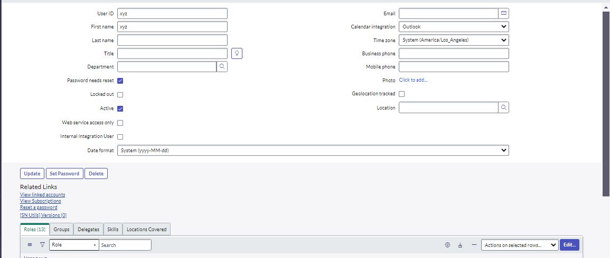Toggle the Roles list filter funnel
610x258 pixels.
pyautogui.click(x=42, y=245)
